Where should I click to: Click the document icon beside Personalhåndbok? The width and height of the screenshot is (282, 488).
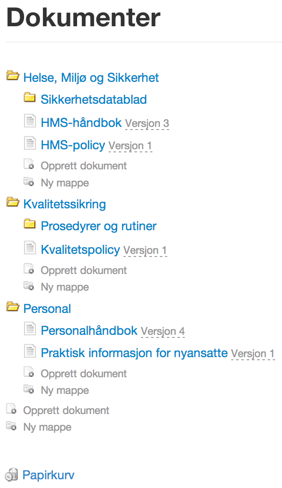pyautogui.click(x=29, y=328)
